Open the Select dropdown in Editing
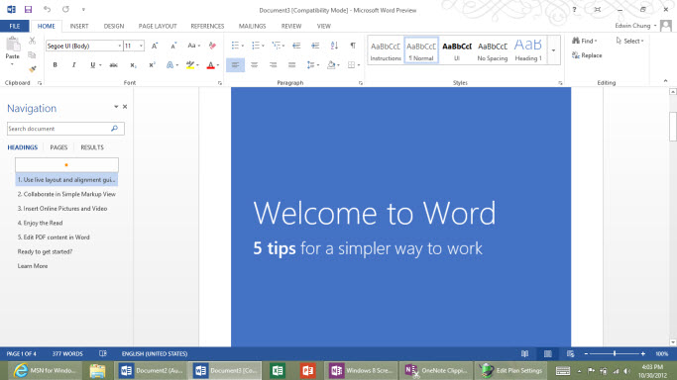Screen dimensions: 677x380 pyautogui.click(x=630, y=41)
